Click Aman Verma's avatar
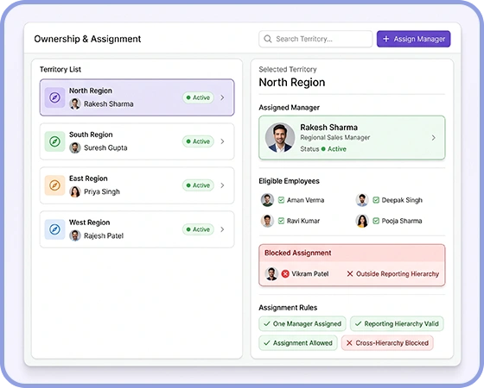This screenshot has width=484, height=388. tap(267, 200)
